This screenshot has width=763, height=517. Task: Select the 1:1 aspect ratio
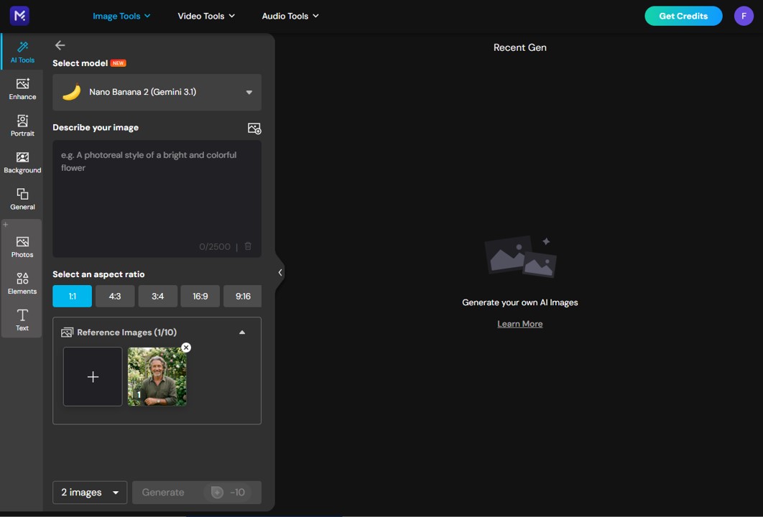(72, 296)
